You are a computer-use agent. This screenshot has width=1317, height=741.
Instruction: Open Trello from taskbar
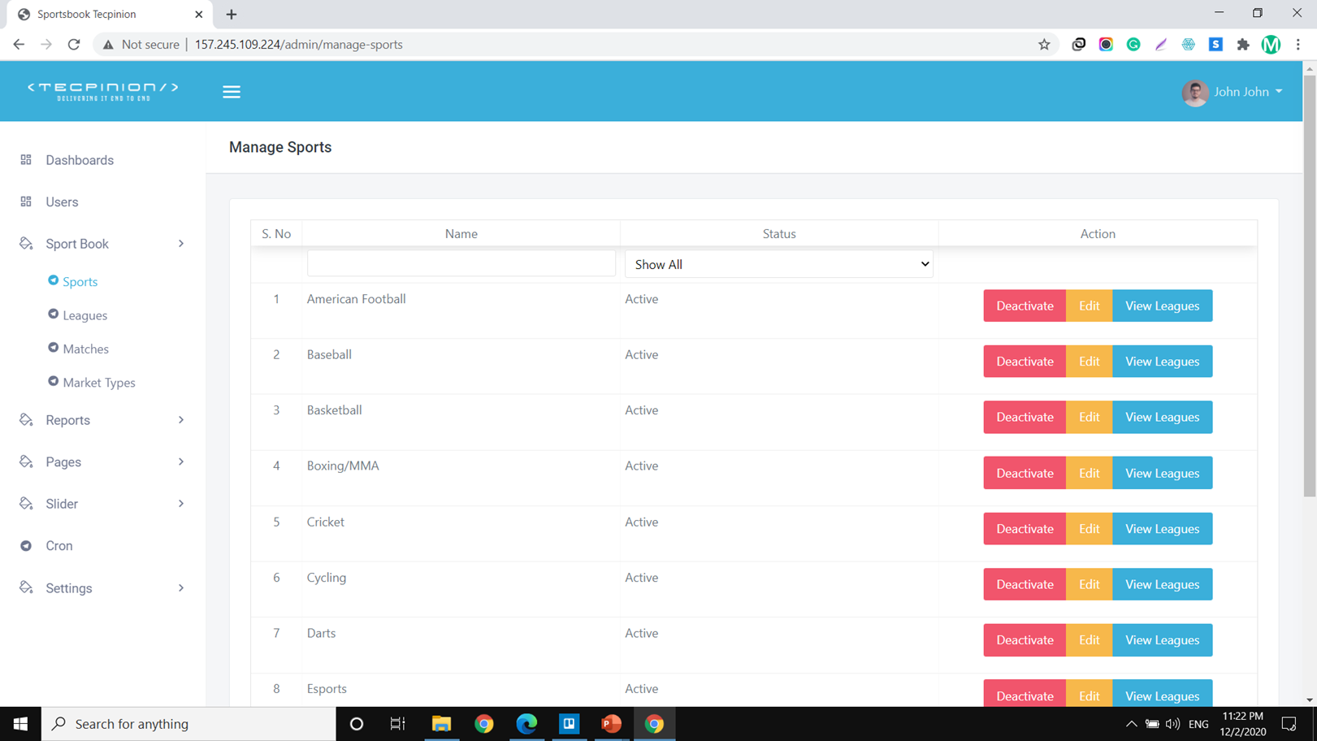(x=569, y=723)
